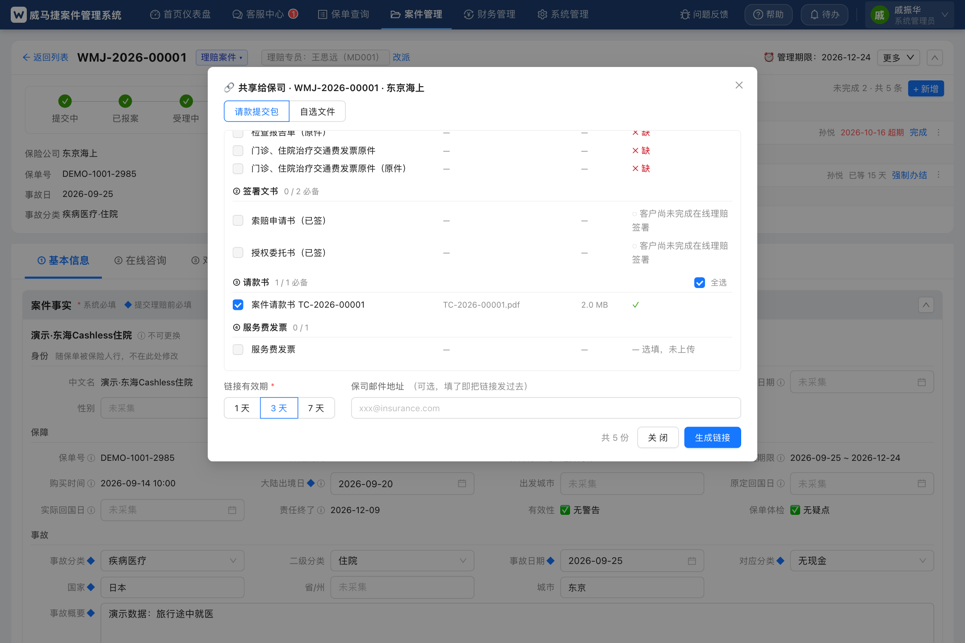Click calendar icon in 原定回国日 field
Viewport: 965px width, 643px height.
pos(922,484)
